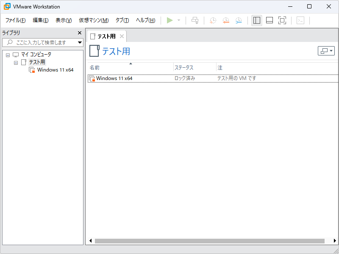Open the library search filter dropdown
Image resolution: width=339 pixels, height=254 pixels.
80,43
